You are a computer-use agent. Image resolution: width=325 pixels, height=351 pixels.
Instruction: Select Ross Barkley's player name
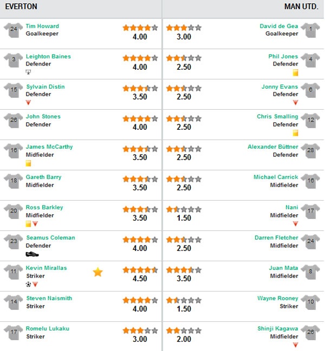44,207
